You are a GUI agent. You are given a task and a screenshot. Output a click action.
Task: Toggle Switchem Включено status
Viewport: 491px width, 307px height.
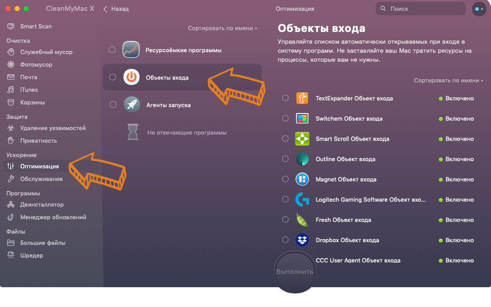point(456,118)
